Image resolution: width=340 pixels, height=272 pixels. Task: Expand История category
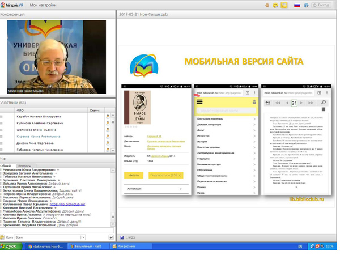pos(226,142)
